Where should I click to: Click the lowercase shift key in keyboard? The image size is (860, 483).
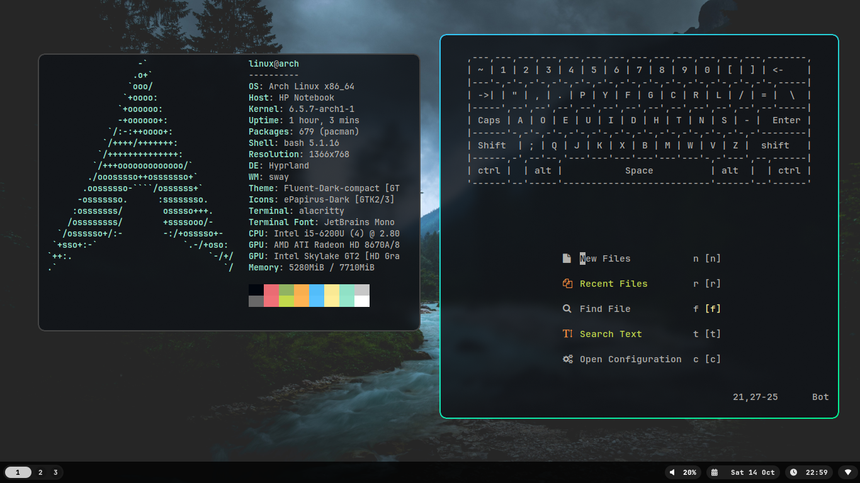point(775,145)
